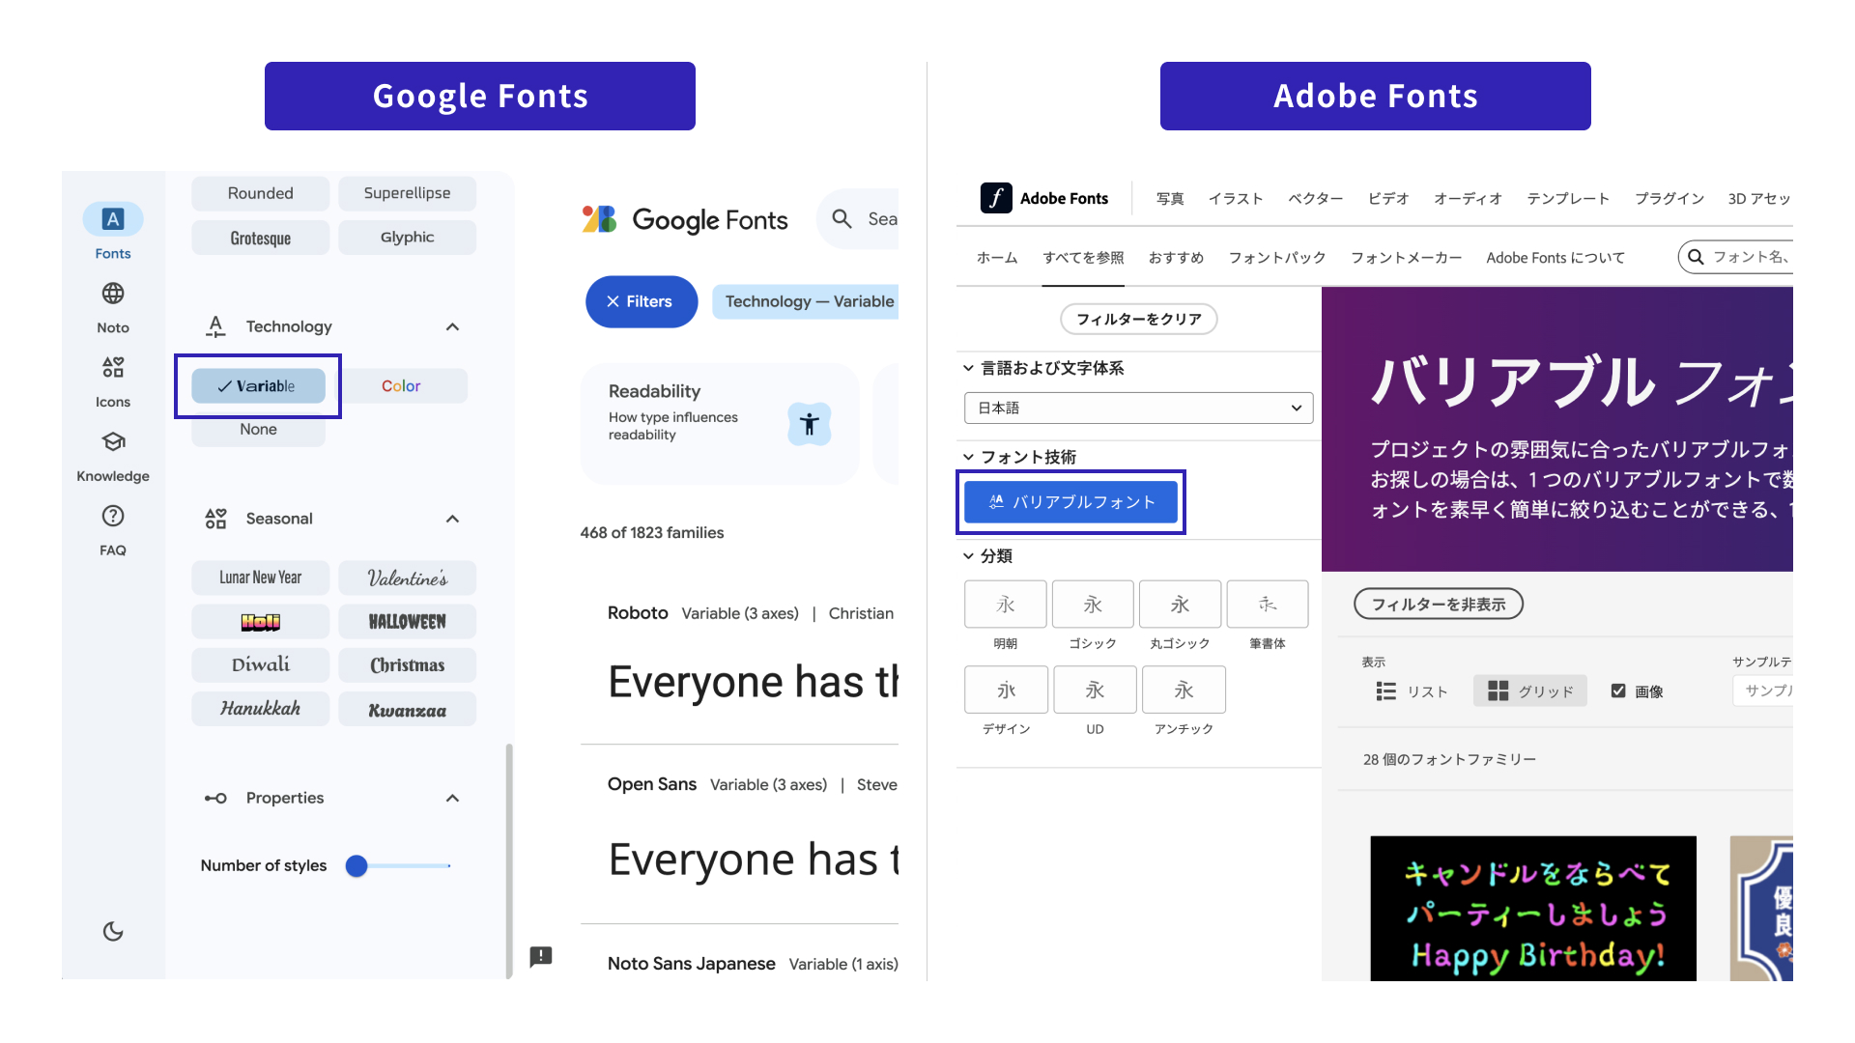Screen dimensions: 1855x1043
Task: Collapse the Seasonal section
Action: (452, 519)
